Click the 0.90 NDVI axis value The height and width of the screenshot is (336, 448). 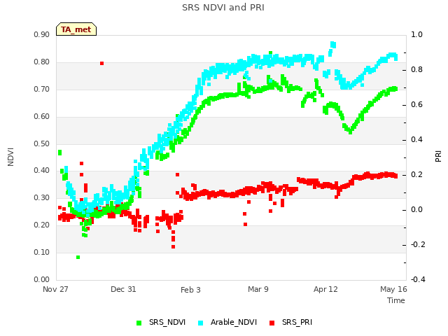coord(42,34)
